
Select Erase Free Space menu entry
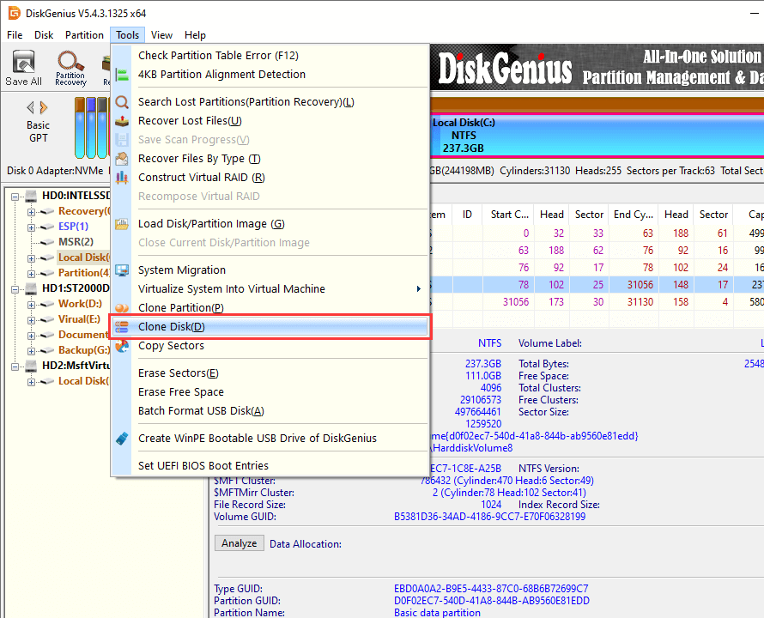pos(180,392)
